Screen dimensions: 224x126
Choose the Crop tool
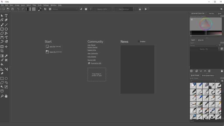[2, 51]
